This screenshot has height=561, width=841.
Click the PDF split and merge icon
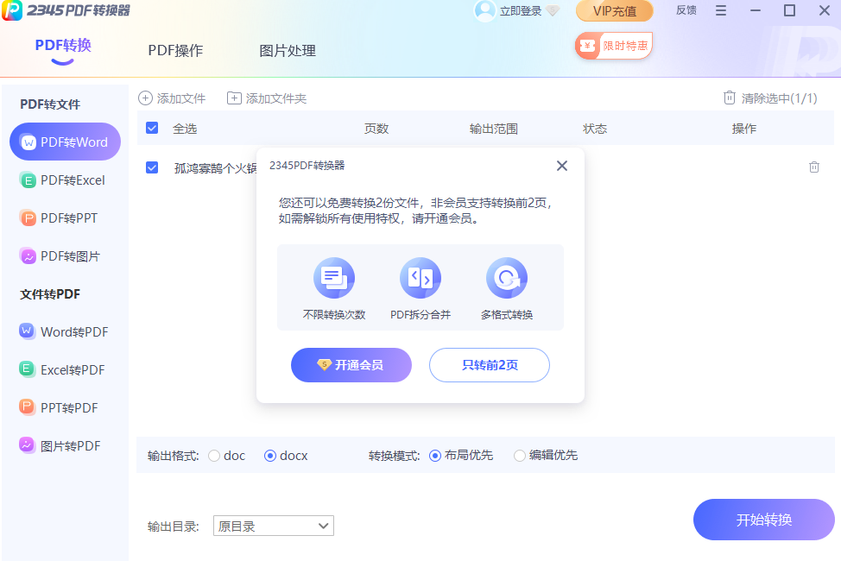pyautogui.click(x=420, y=278)
